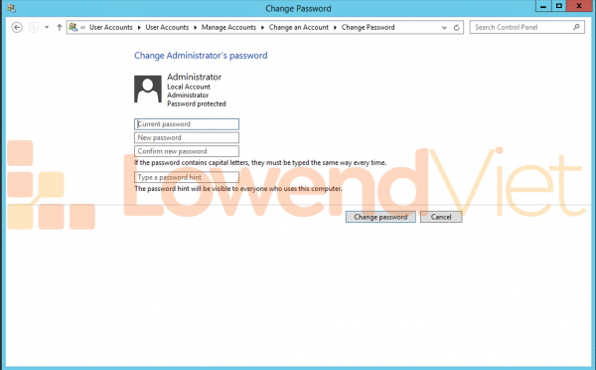Go back with the back arrow
This screenshot has height=370, width=596.
click(17, 28)
